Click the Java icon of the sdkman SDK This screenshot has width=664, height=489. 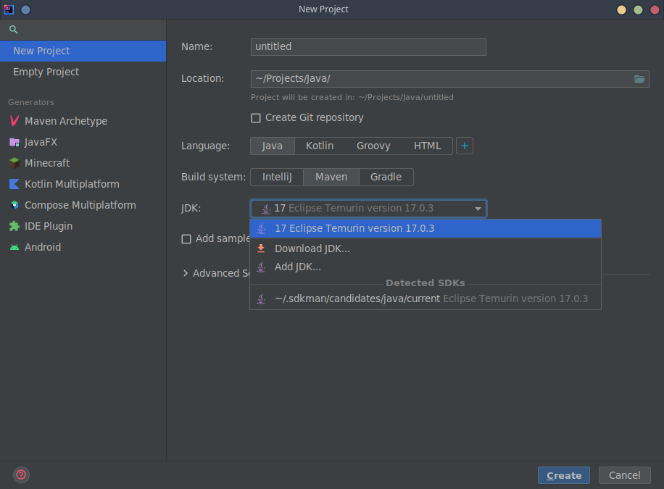(261, 298)
